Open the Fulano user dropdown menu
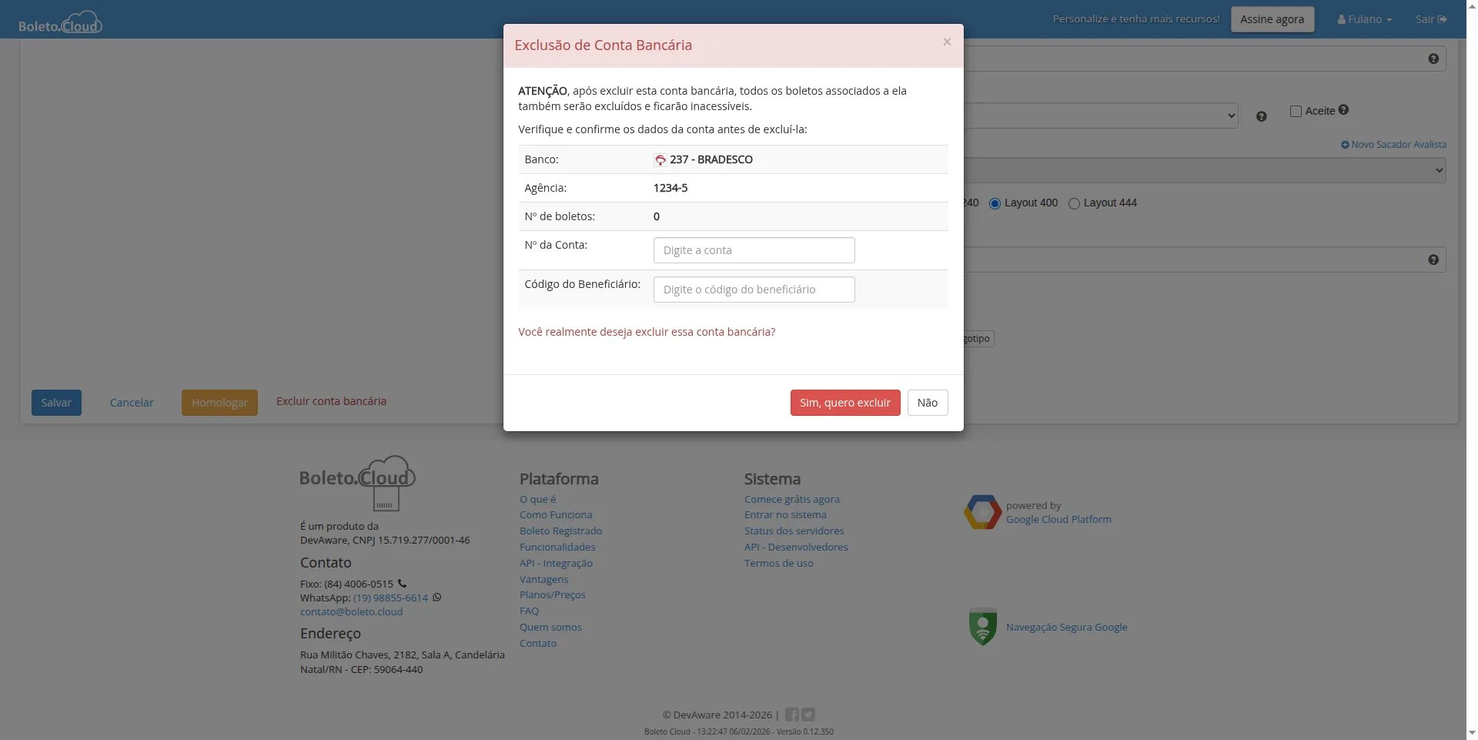Viewport: 1478px width, 740px height. point(1364,19)
